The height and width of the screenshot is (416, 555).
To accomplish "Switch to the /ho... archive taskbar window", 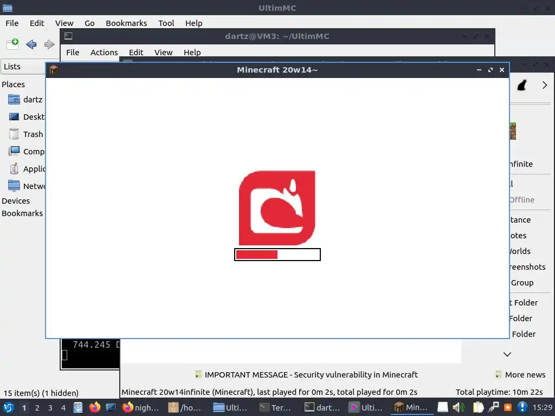I will [x=185, y=407].
